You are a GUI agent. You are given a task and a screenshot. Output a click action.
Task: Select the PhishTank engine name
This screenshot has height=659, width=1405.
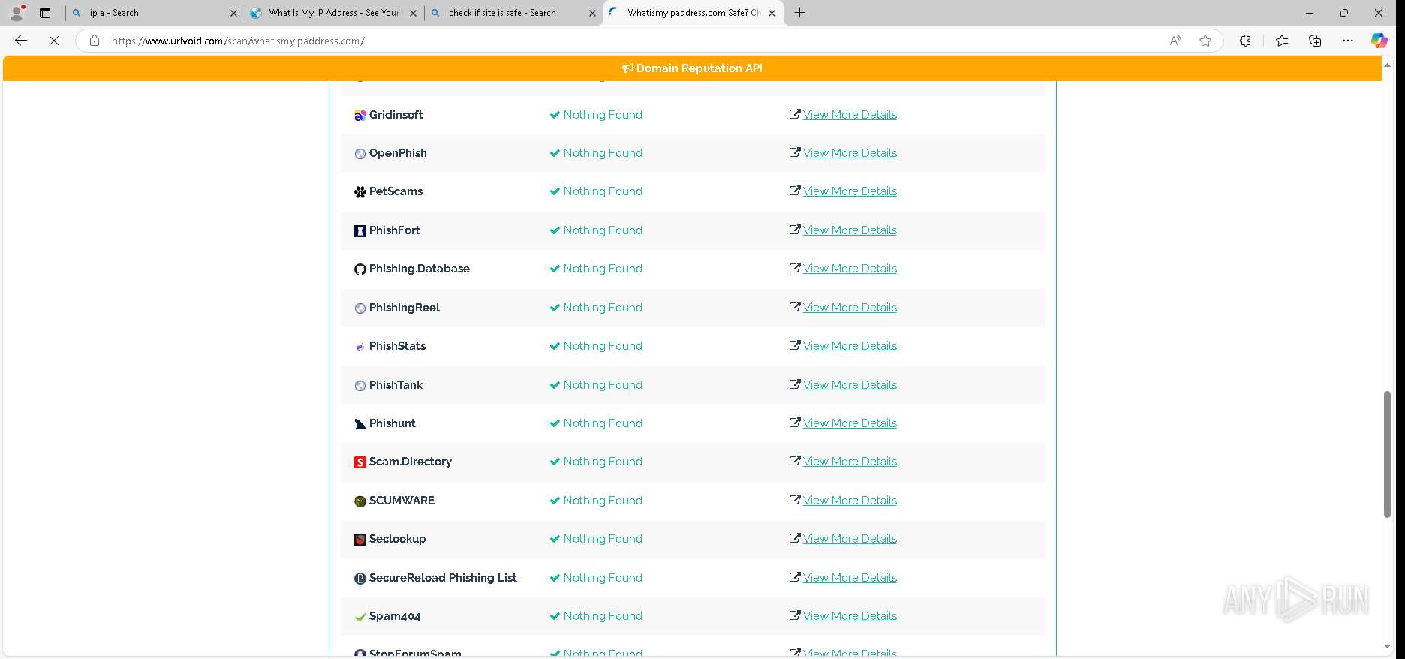(396, 385)
